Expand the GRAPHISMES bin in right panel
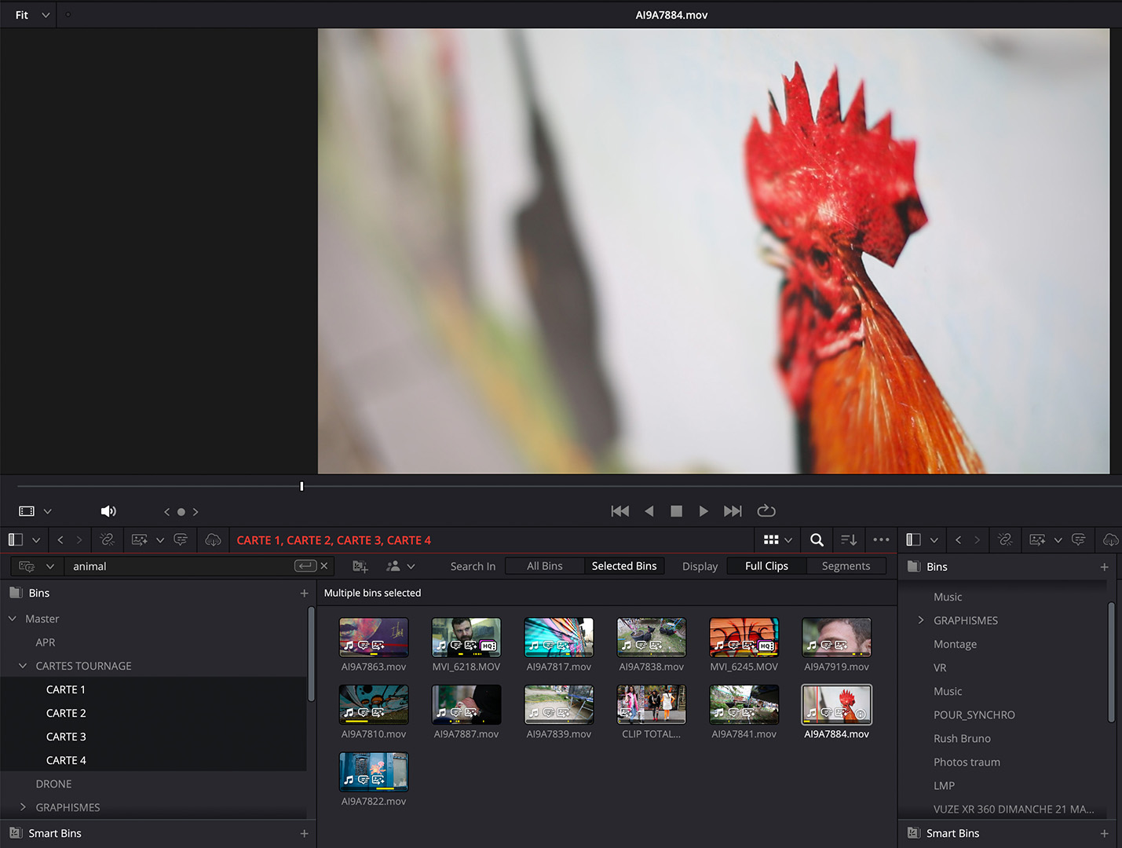 click(921, 620)
